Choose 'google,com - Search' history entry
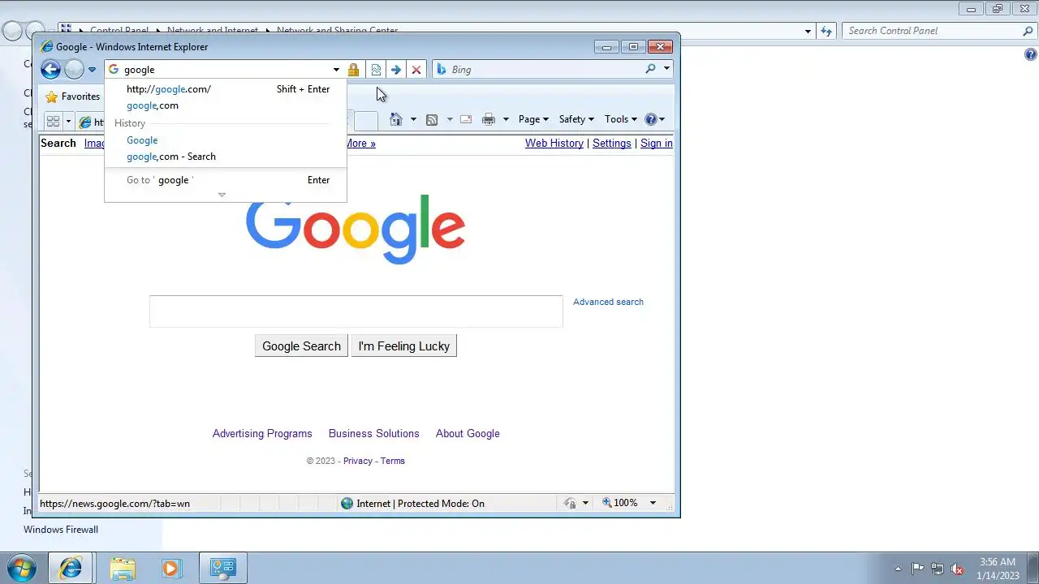The width and height of the screenshot is (1039, 584). [x=226, y=157]
